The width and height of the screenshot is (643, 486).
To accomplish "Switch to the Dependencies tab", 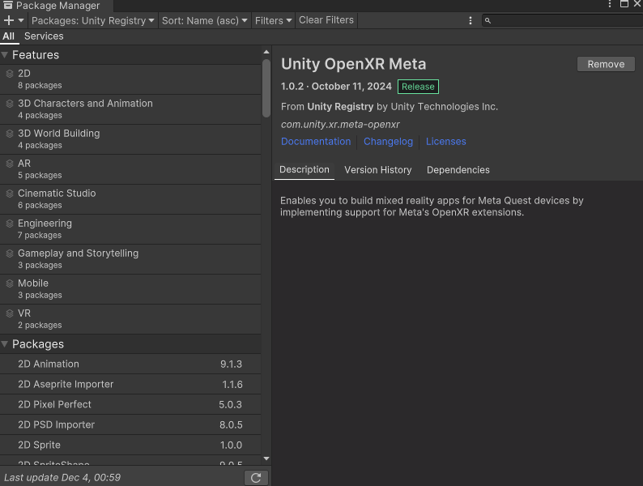I will pos(458,170).
